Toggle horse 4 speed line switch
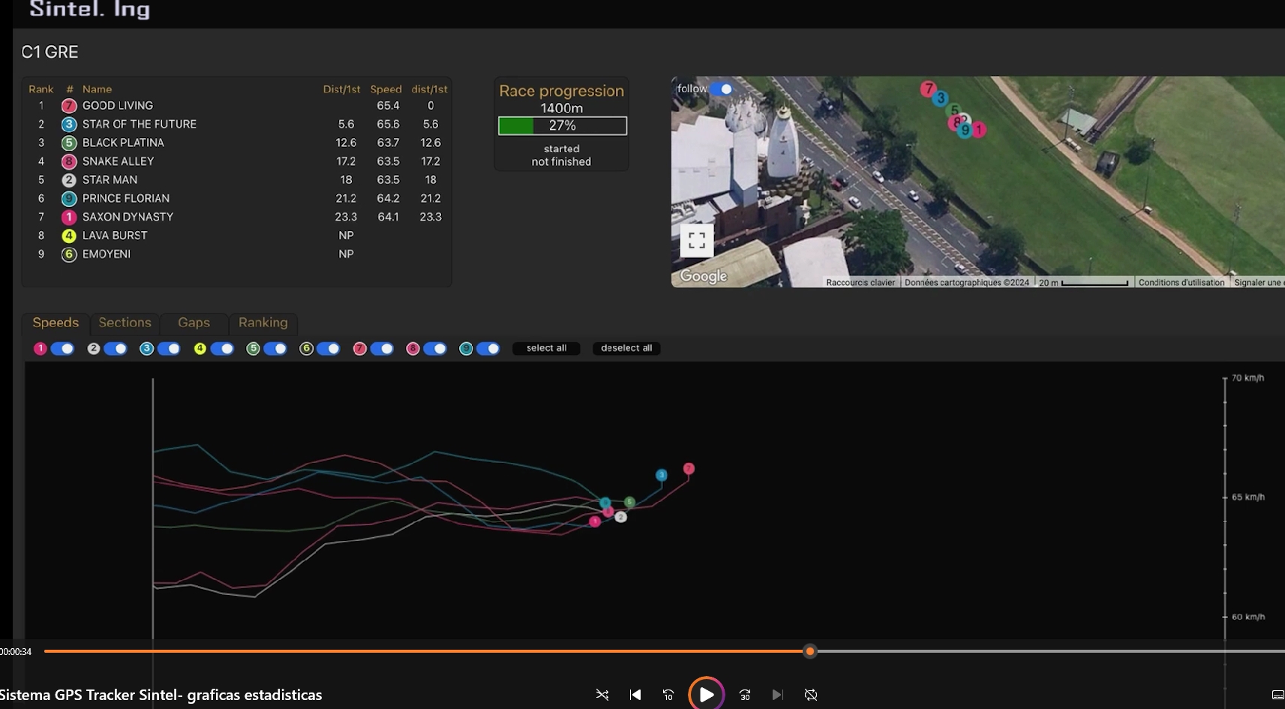Image resolution: width=1285 pixels, height=709 pixels. [222, 348]
